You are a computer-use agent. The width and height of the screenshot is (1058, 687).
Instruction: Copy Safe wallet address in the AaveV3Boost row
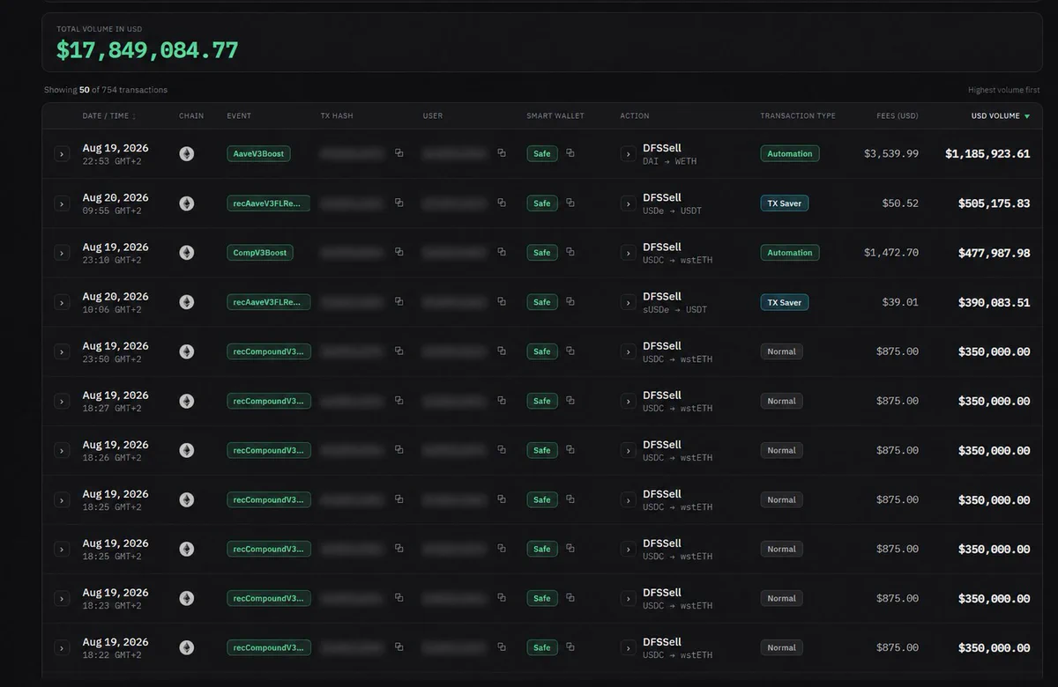click(x=570, y=153)
